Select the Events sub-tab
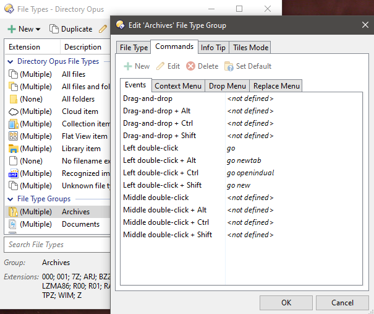 pos(135,85)
